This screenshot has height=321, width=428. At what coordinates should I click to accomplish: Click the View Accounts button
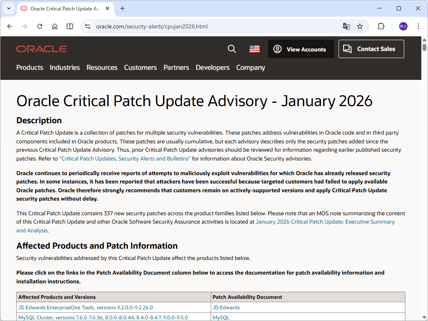click(x=301, y=49)
